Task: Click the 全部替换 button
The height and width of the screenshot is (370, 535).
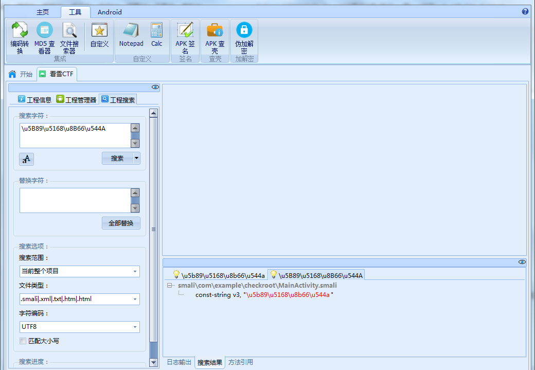Action: point(121,223)
